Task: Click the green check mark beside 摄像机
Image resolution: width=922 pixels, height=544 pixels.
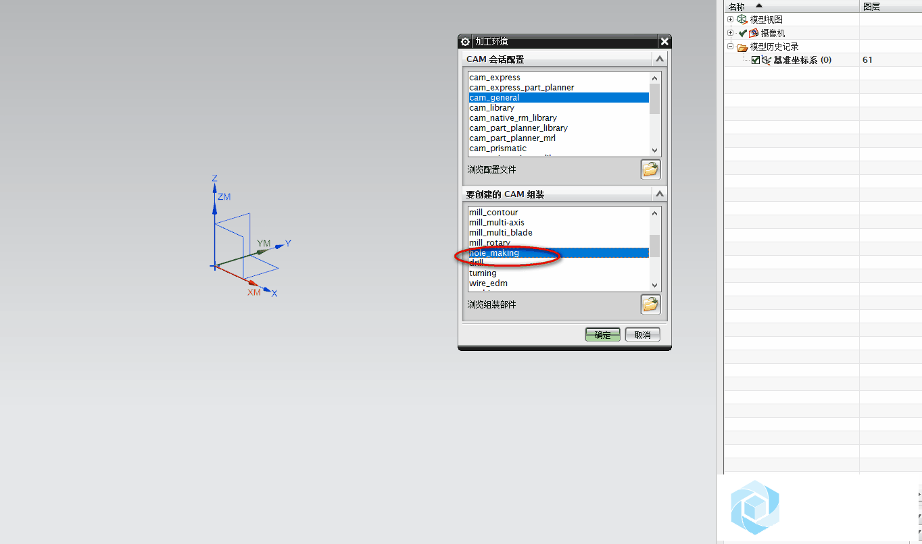Action: click(743, 33)
